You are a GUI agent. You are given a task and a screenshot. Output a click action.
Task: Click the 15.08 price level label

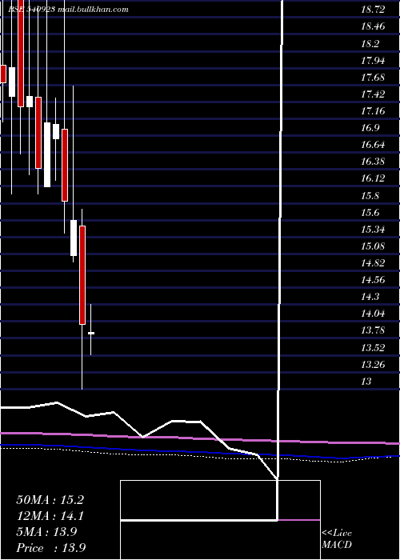[373, 246]
